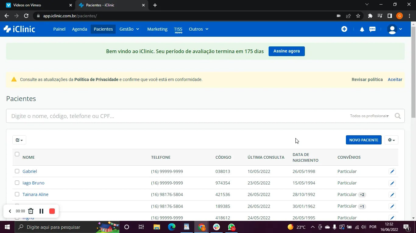Go to the Agenda menu

[x=79, y=29]
